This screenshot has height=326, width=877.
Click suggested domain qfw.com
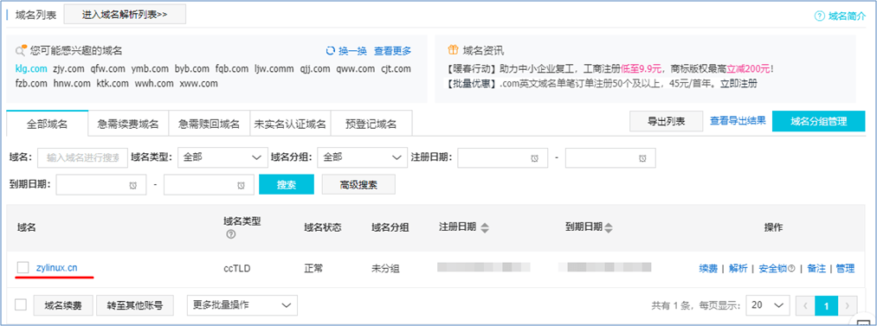point(108,69)
